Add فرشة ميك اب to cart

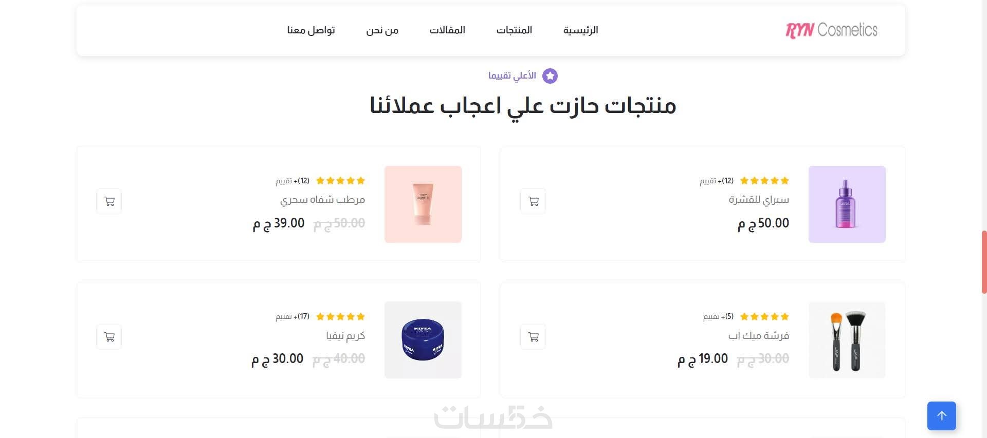tap(533, 337)
